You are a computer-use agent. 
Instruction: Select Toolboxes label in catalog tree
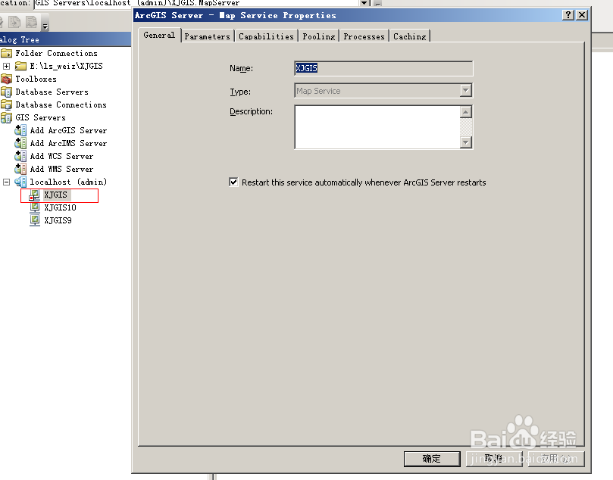[x=36, y=79]
